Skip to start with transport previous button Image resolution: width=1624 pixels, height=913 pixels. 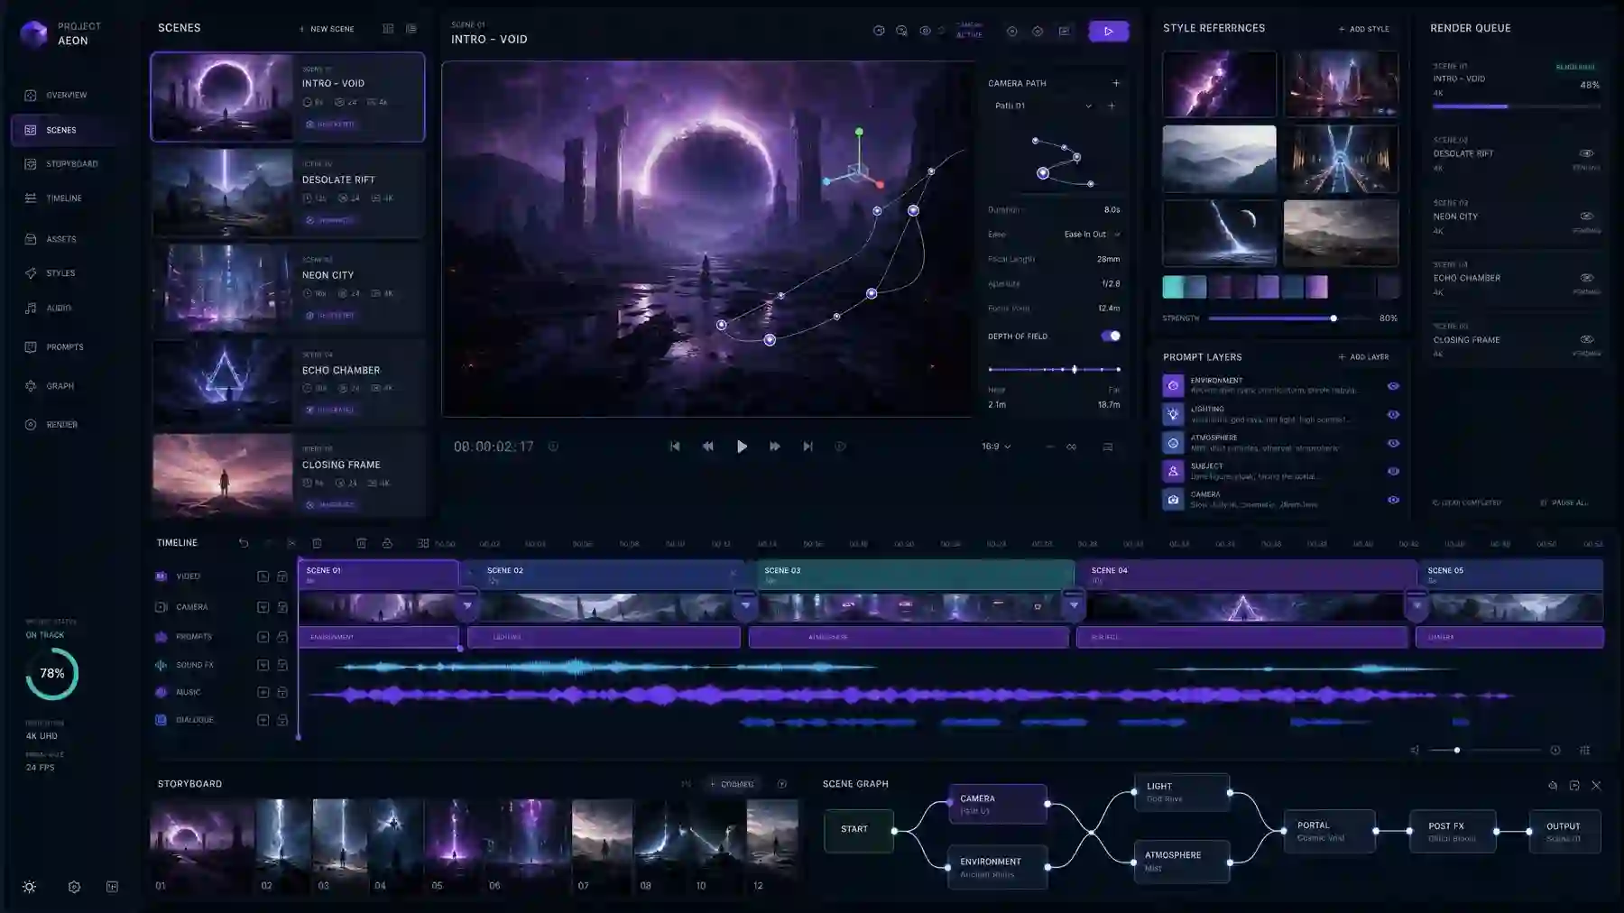pyautogui.click(x=674, y=447)
